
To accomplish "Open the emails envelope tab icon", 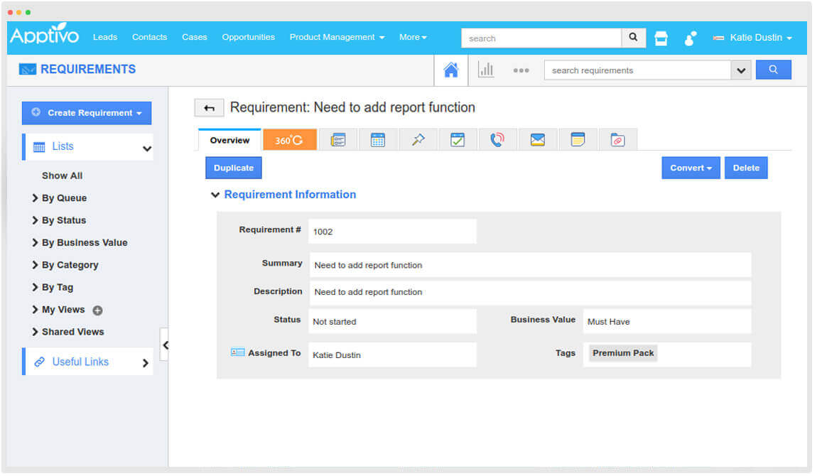I will 538,140.
